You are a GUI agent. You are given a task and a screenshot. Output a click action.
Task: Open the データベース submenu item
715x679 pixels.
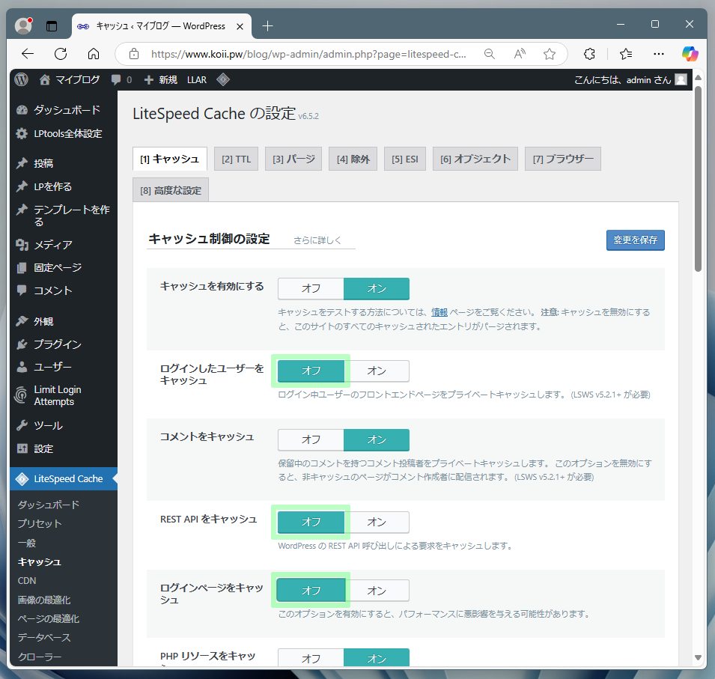(44, 638)
